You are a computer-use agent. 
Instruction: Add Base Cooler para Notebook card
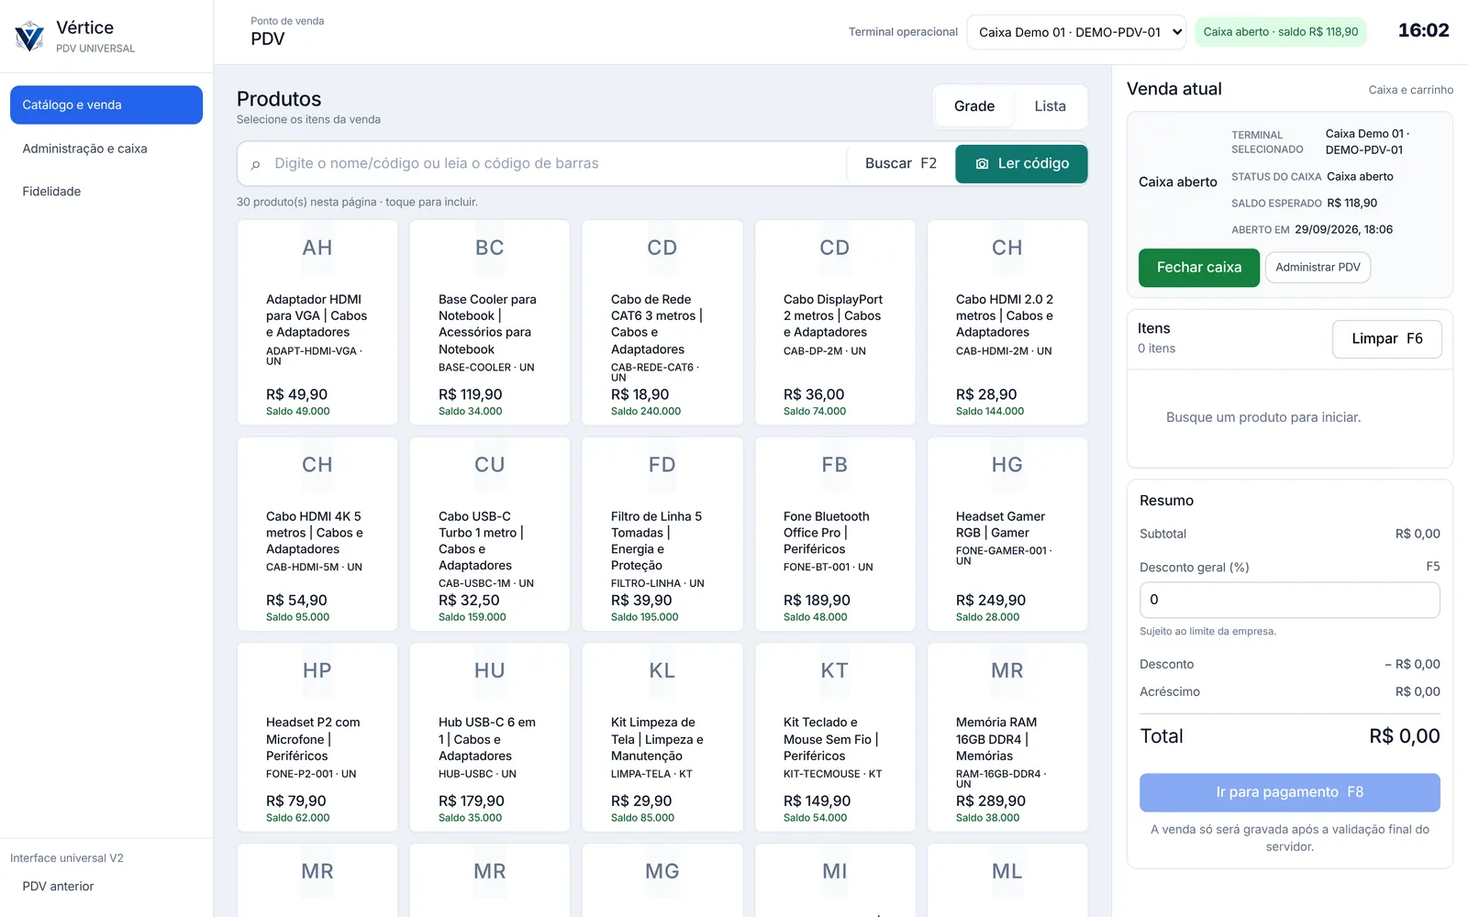[490, 322]
